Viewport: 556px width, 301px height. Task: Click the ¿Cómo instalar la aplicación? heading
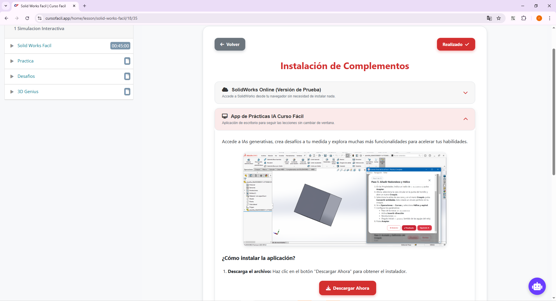259,258
